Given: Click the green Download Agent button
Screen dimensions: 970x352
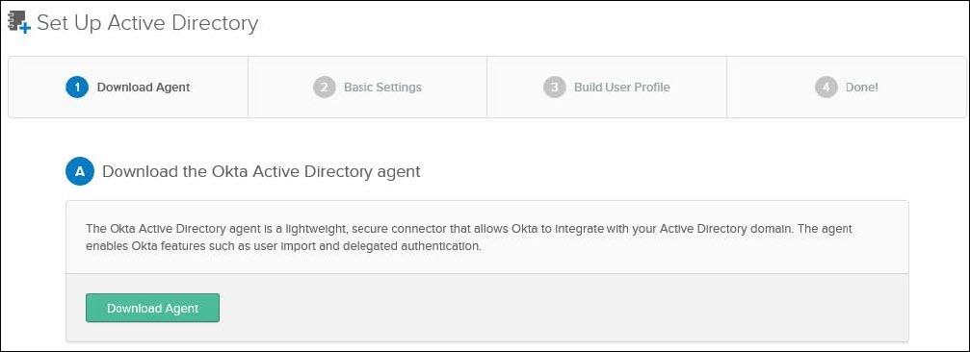Looking at the screenshot, I should (152, 308).
